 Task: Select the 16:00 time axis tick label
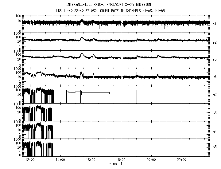click(91, 160)
